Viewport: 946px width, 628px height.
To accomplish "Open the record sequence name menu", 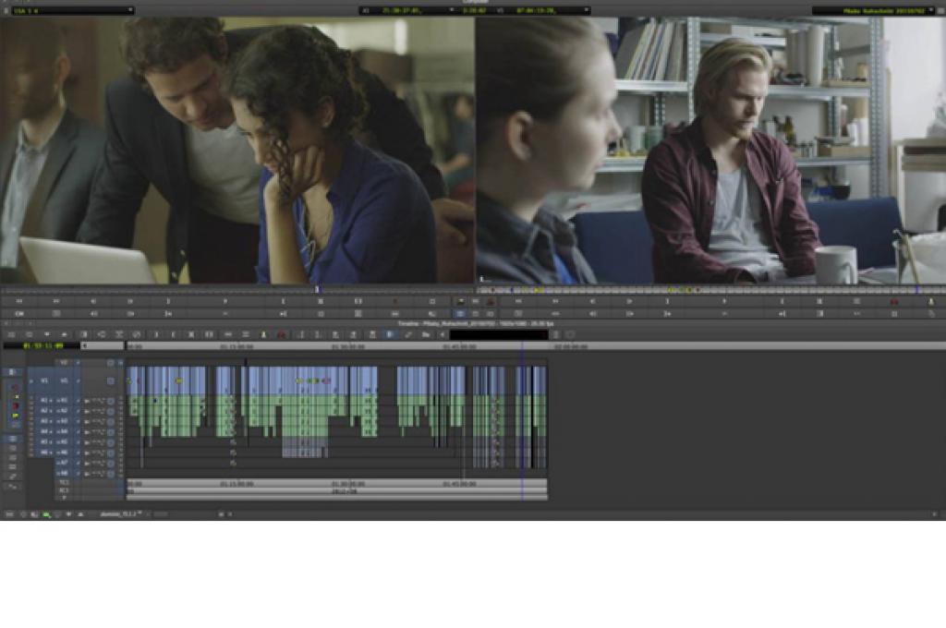I will pyautogui.click(x=878, y=10).
